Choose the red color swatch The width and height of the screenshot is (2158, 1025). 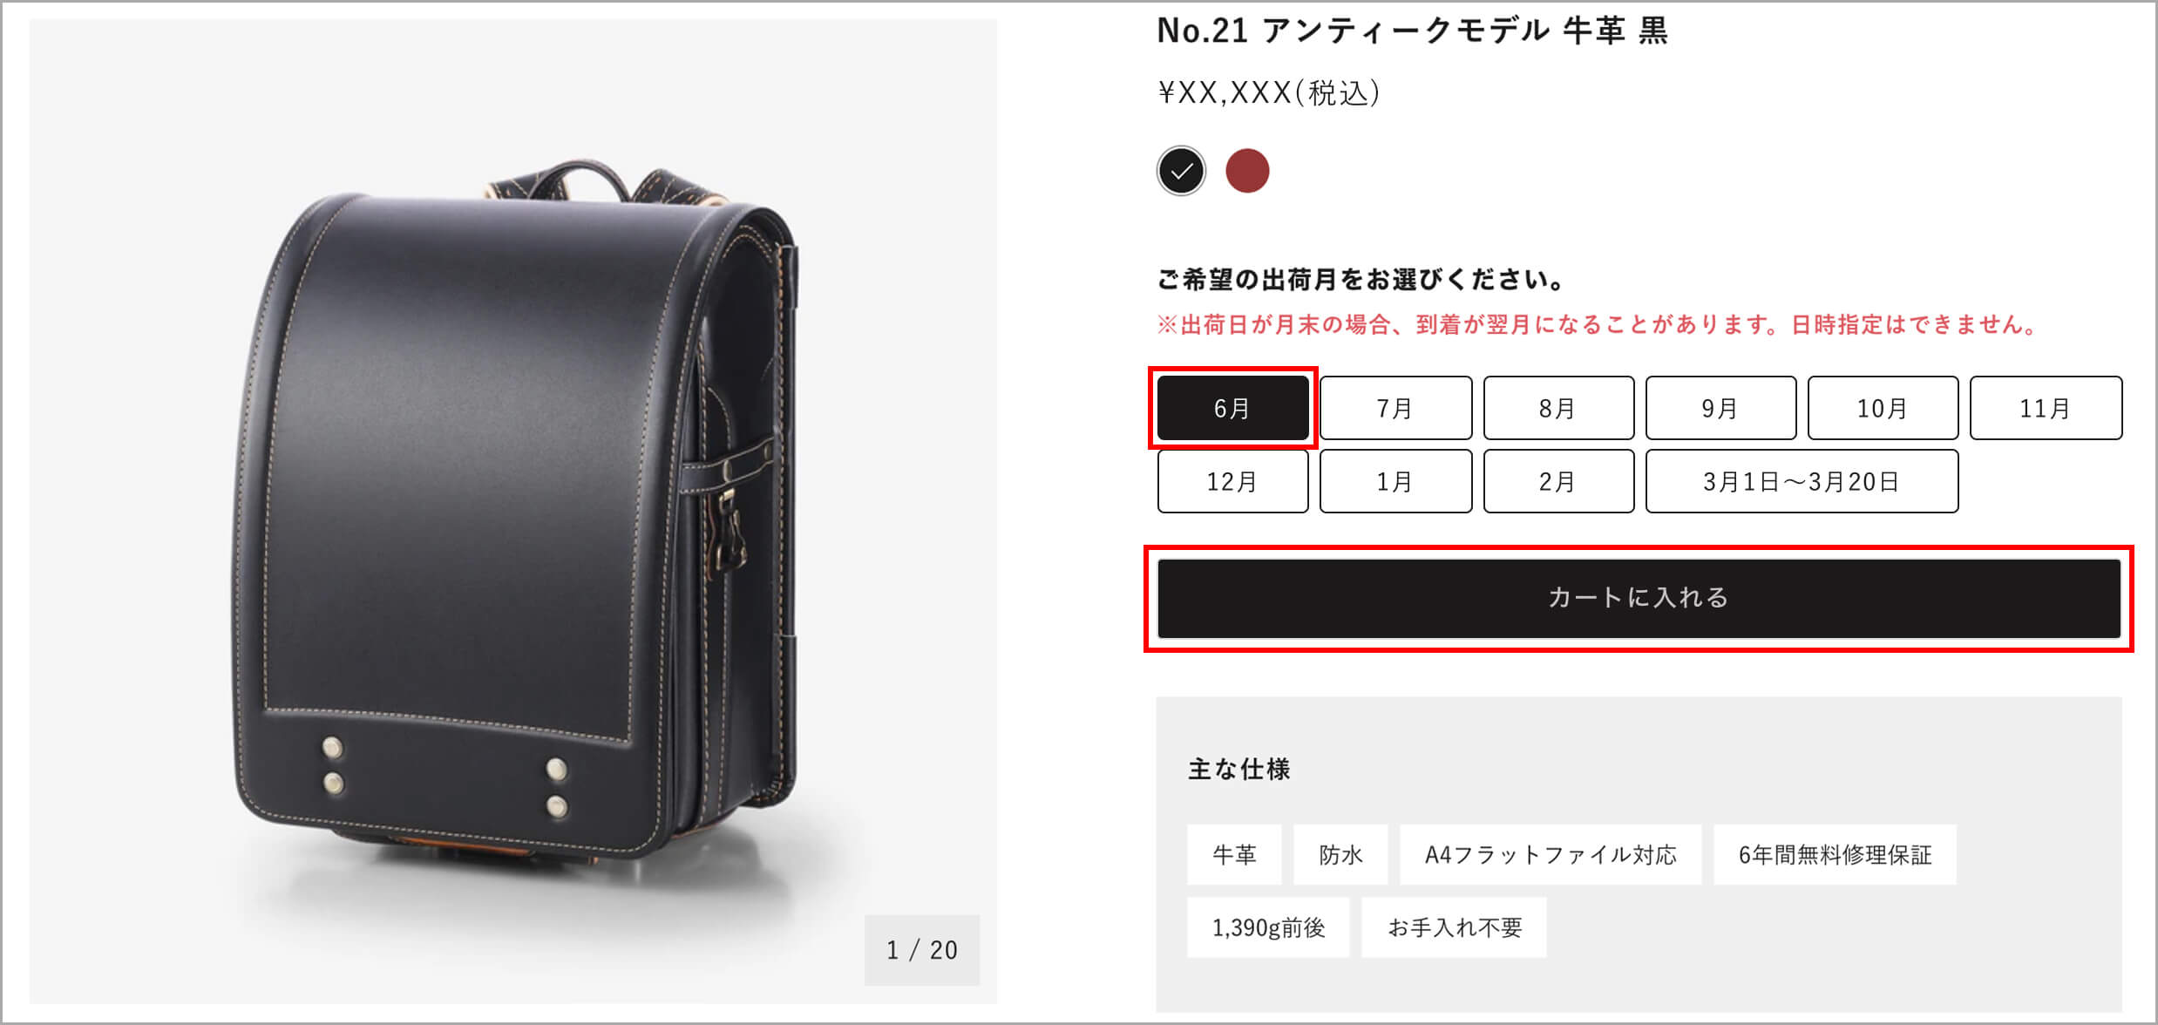pyautogui.click(x=1247, y=171)
